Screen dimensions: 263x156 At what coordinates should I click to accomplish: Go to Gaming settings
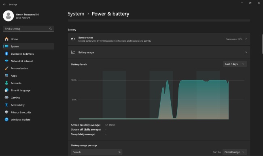click(x=28, y=98)
